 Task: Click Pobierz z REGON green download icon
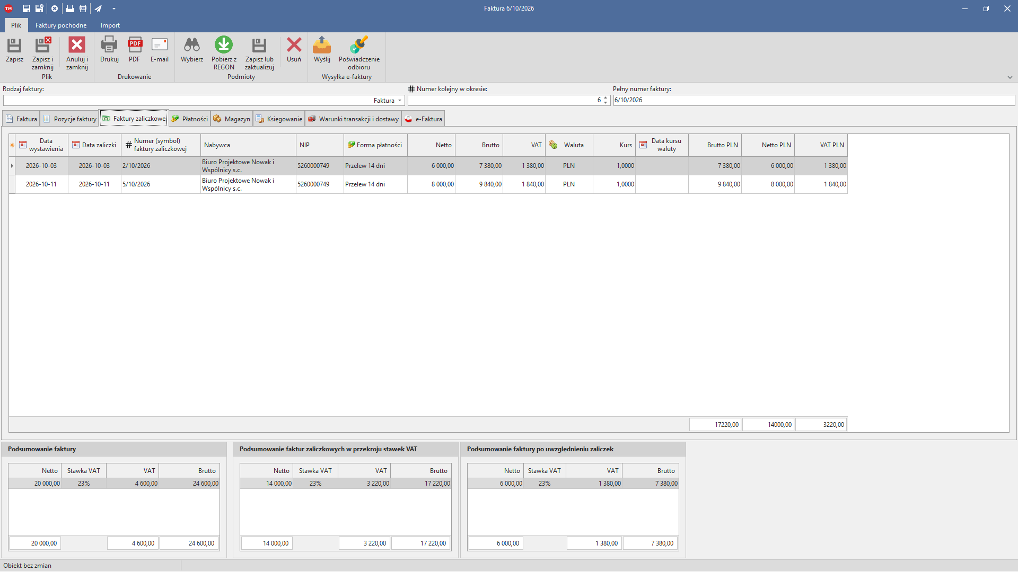[x=224, y=45]
